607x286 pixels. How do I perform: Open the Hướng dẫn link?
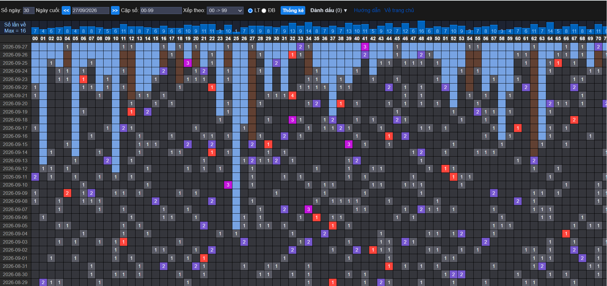point(367,11)
